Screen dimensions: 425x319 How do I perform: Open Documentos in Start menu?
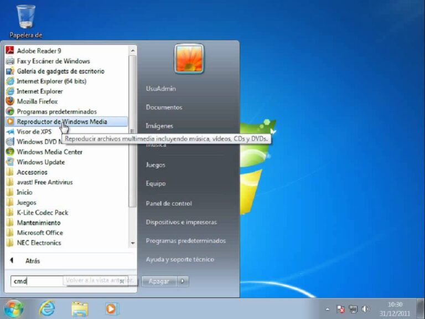[x=164, y=107]
